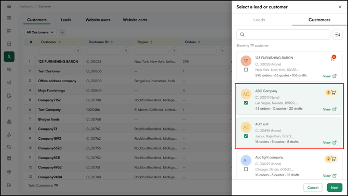Viewport: 348px width, 196px height.
Task: Select the Customers tab in side panel
Action: [319, 20]
